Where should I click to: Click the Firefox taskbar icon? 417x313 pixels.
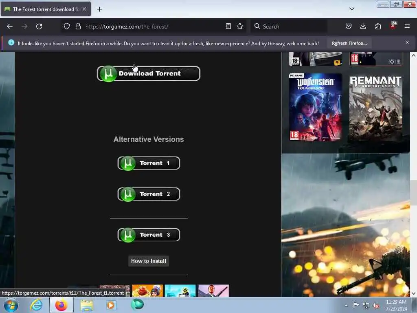coord(61,305)
